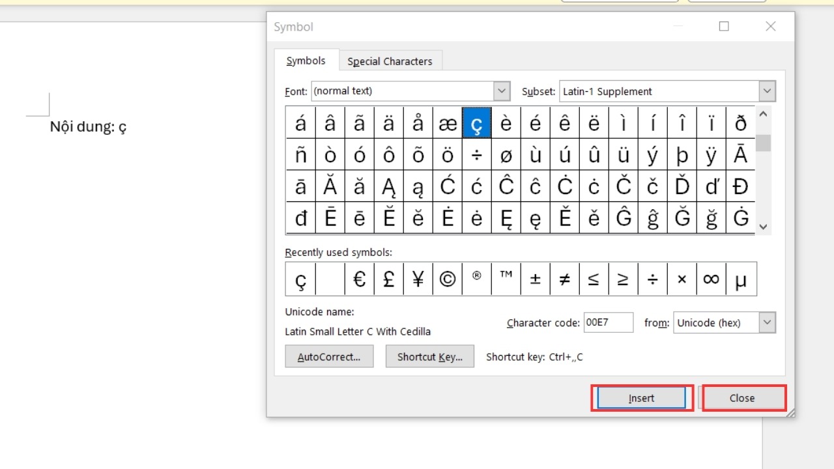Select the ğ character in the last row
Viewport: 834px width, 469px height.
[711, 218]
